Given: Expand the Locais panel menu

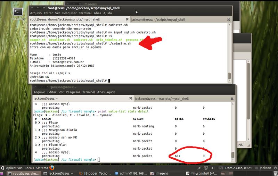Looking at the screenshot, I should tap(29, 168).
